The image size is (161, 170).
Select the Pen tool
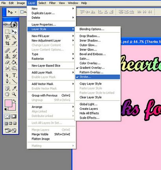7,81
